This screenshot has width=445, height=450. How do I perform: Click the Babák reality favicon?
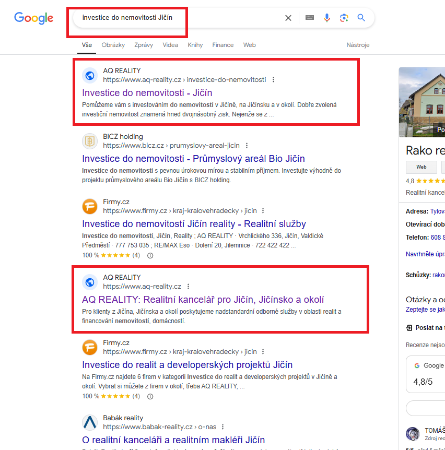click(90, 422)
